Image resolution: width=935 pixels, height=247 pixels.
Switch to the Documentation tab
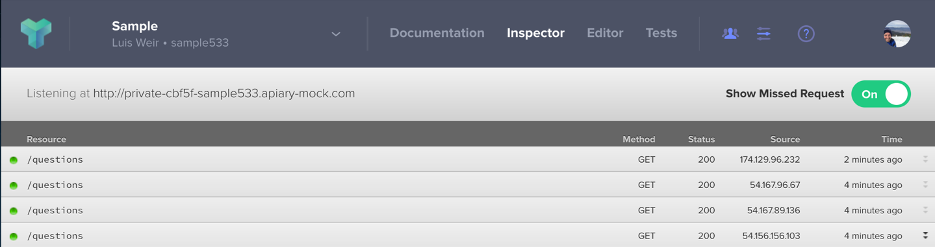tap(437, 33)
